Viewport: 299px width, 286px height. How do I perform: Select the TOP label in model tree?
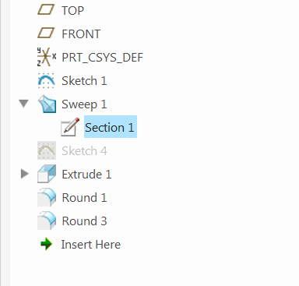coord(72,11)
